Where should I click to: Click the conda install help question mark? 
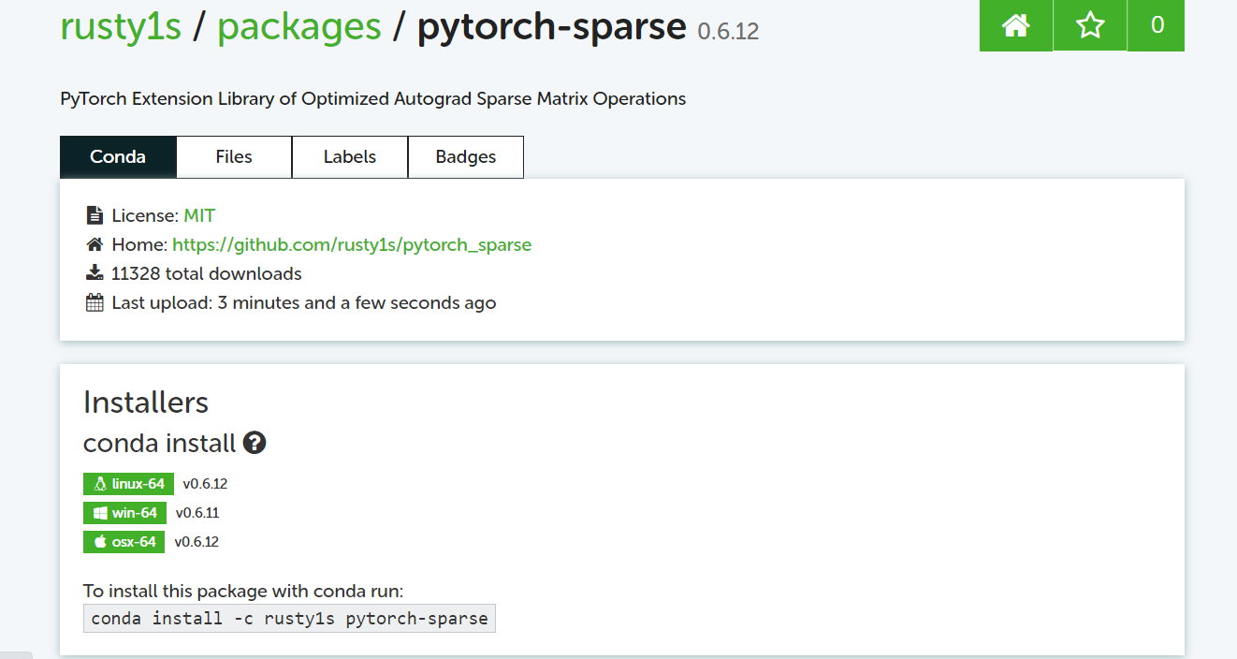click(255, 443)
